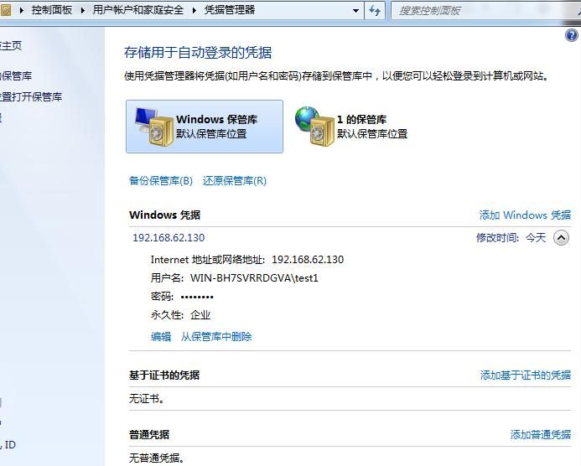Click the 备份保管库(B) link
The image size is (581, 466).
tap(161, 181)
